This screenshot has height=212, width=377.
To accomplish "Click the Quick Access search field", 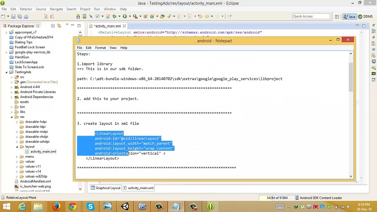I will pyautogui.click(x=311, y=16).
